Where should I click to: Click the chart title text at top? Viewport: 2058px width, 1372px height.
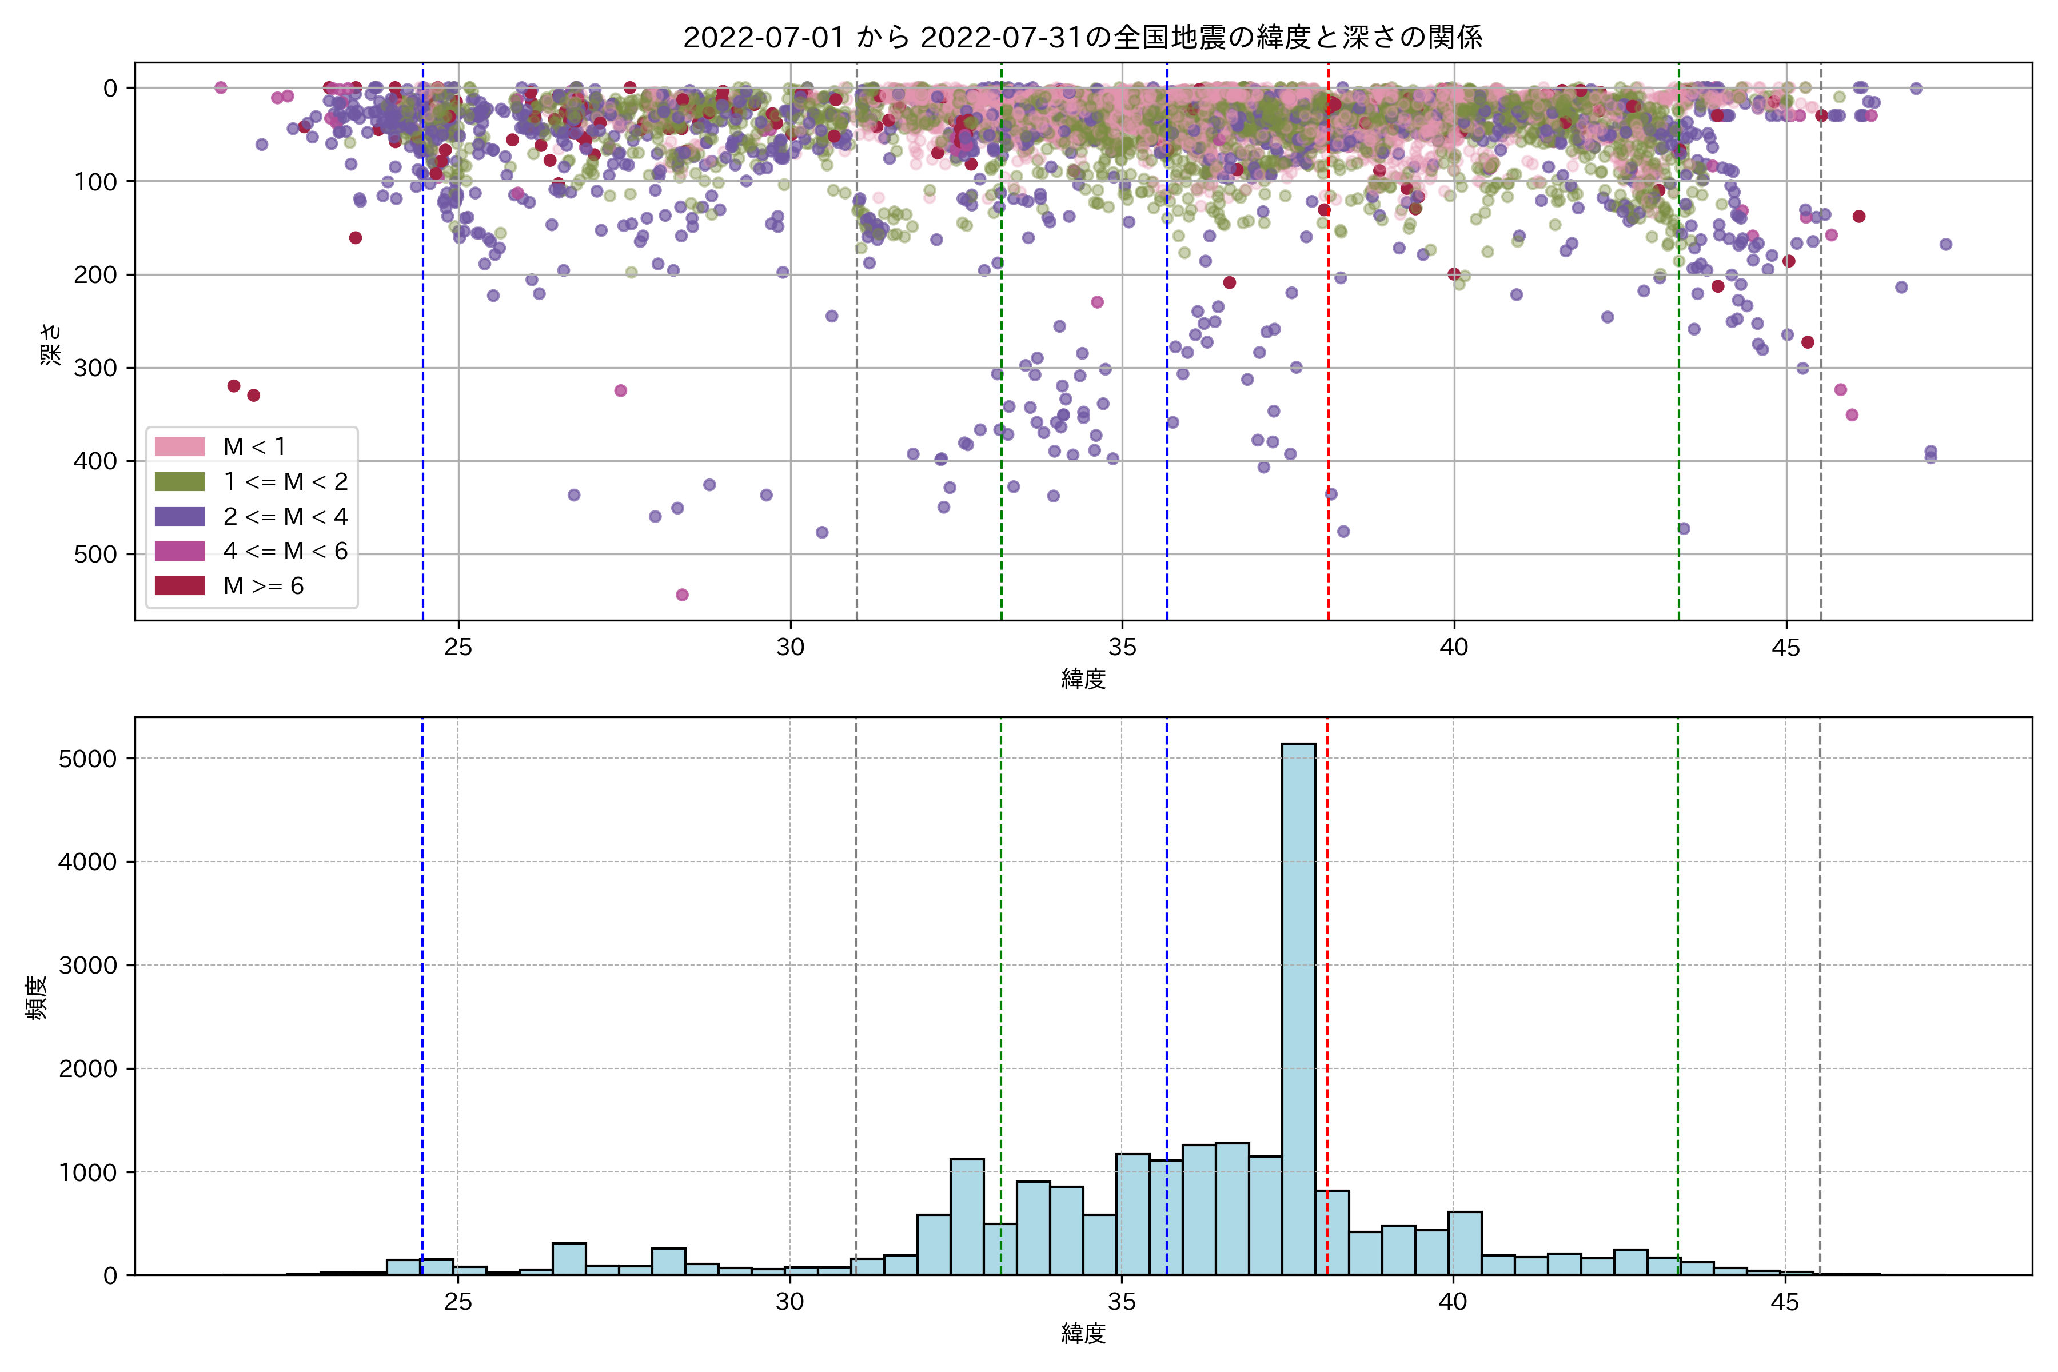click(1082, 38)
